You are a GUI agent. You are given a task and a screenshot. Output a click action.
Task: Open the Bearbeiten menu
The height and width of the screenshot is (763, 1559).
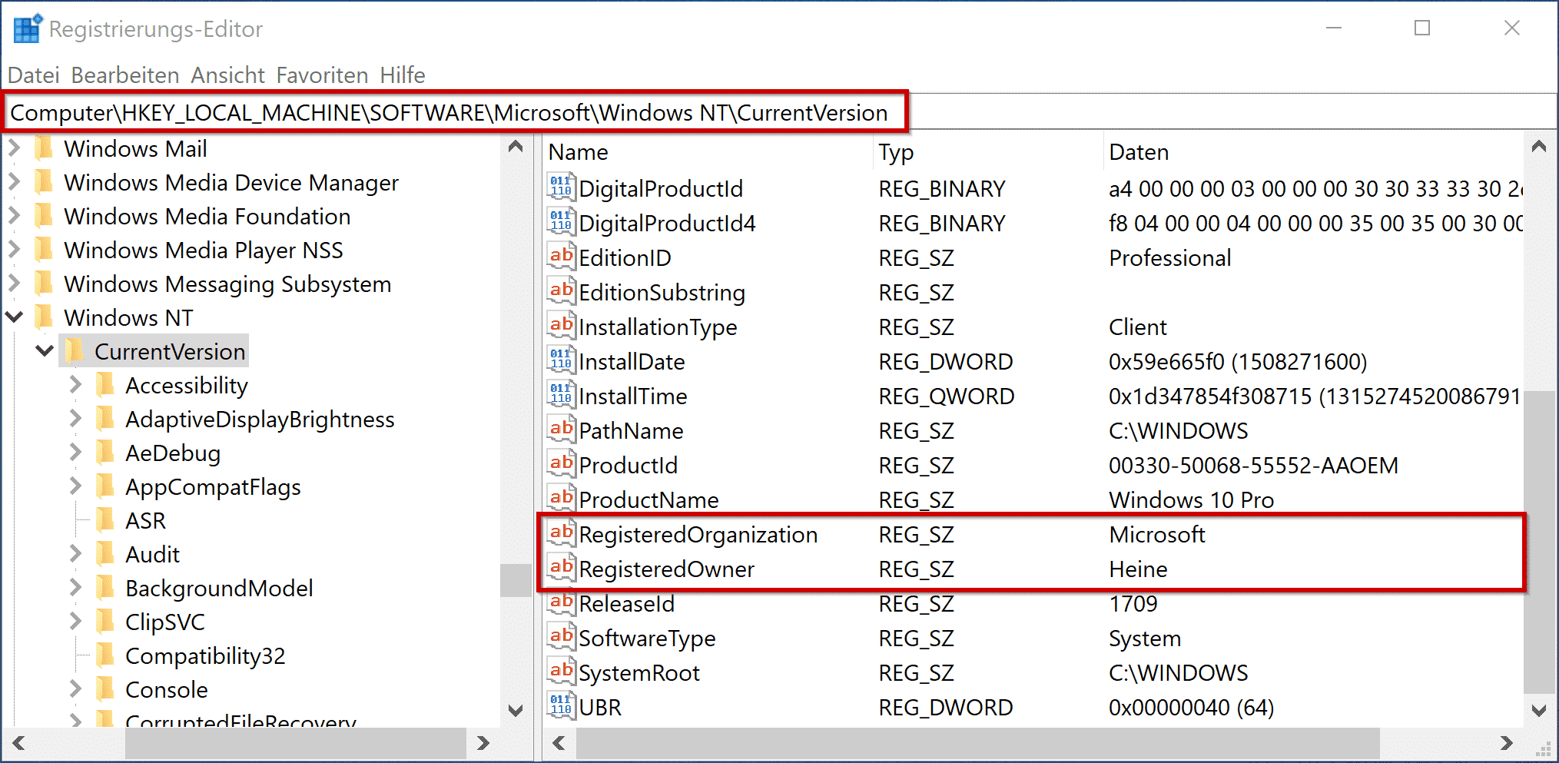(x=124, y=75)
